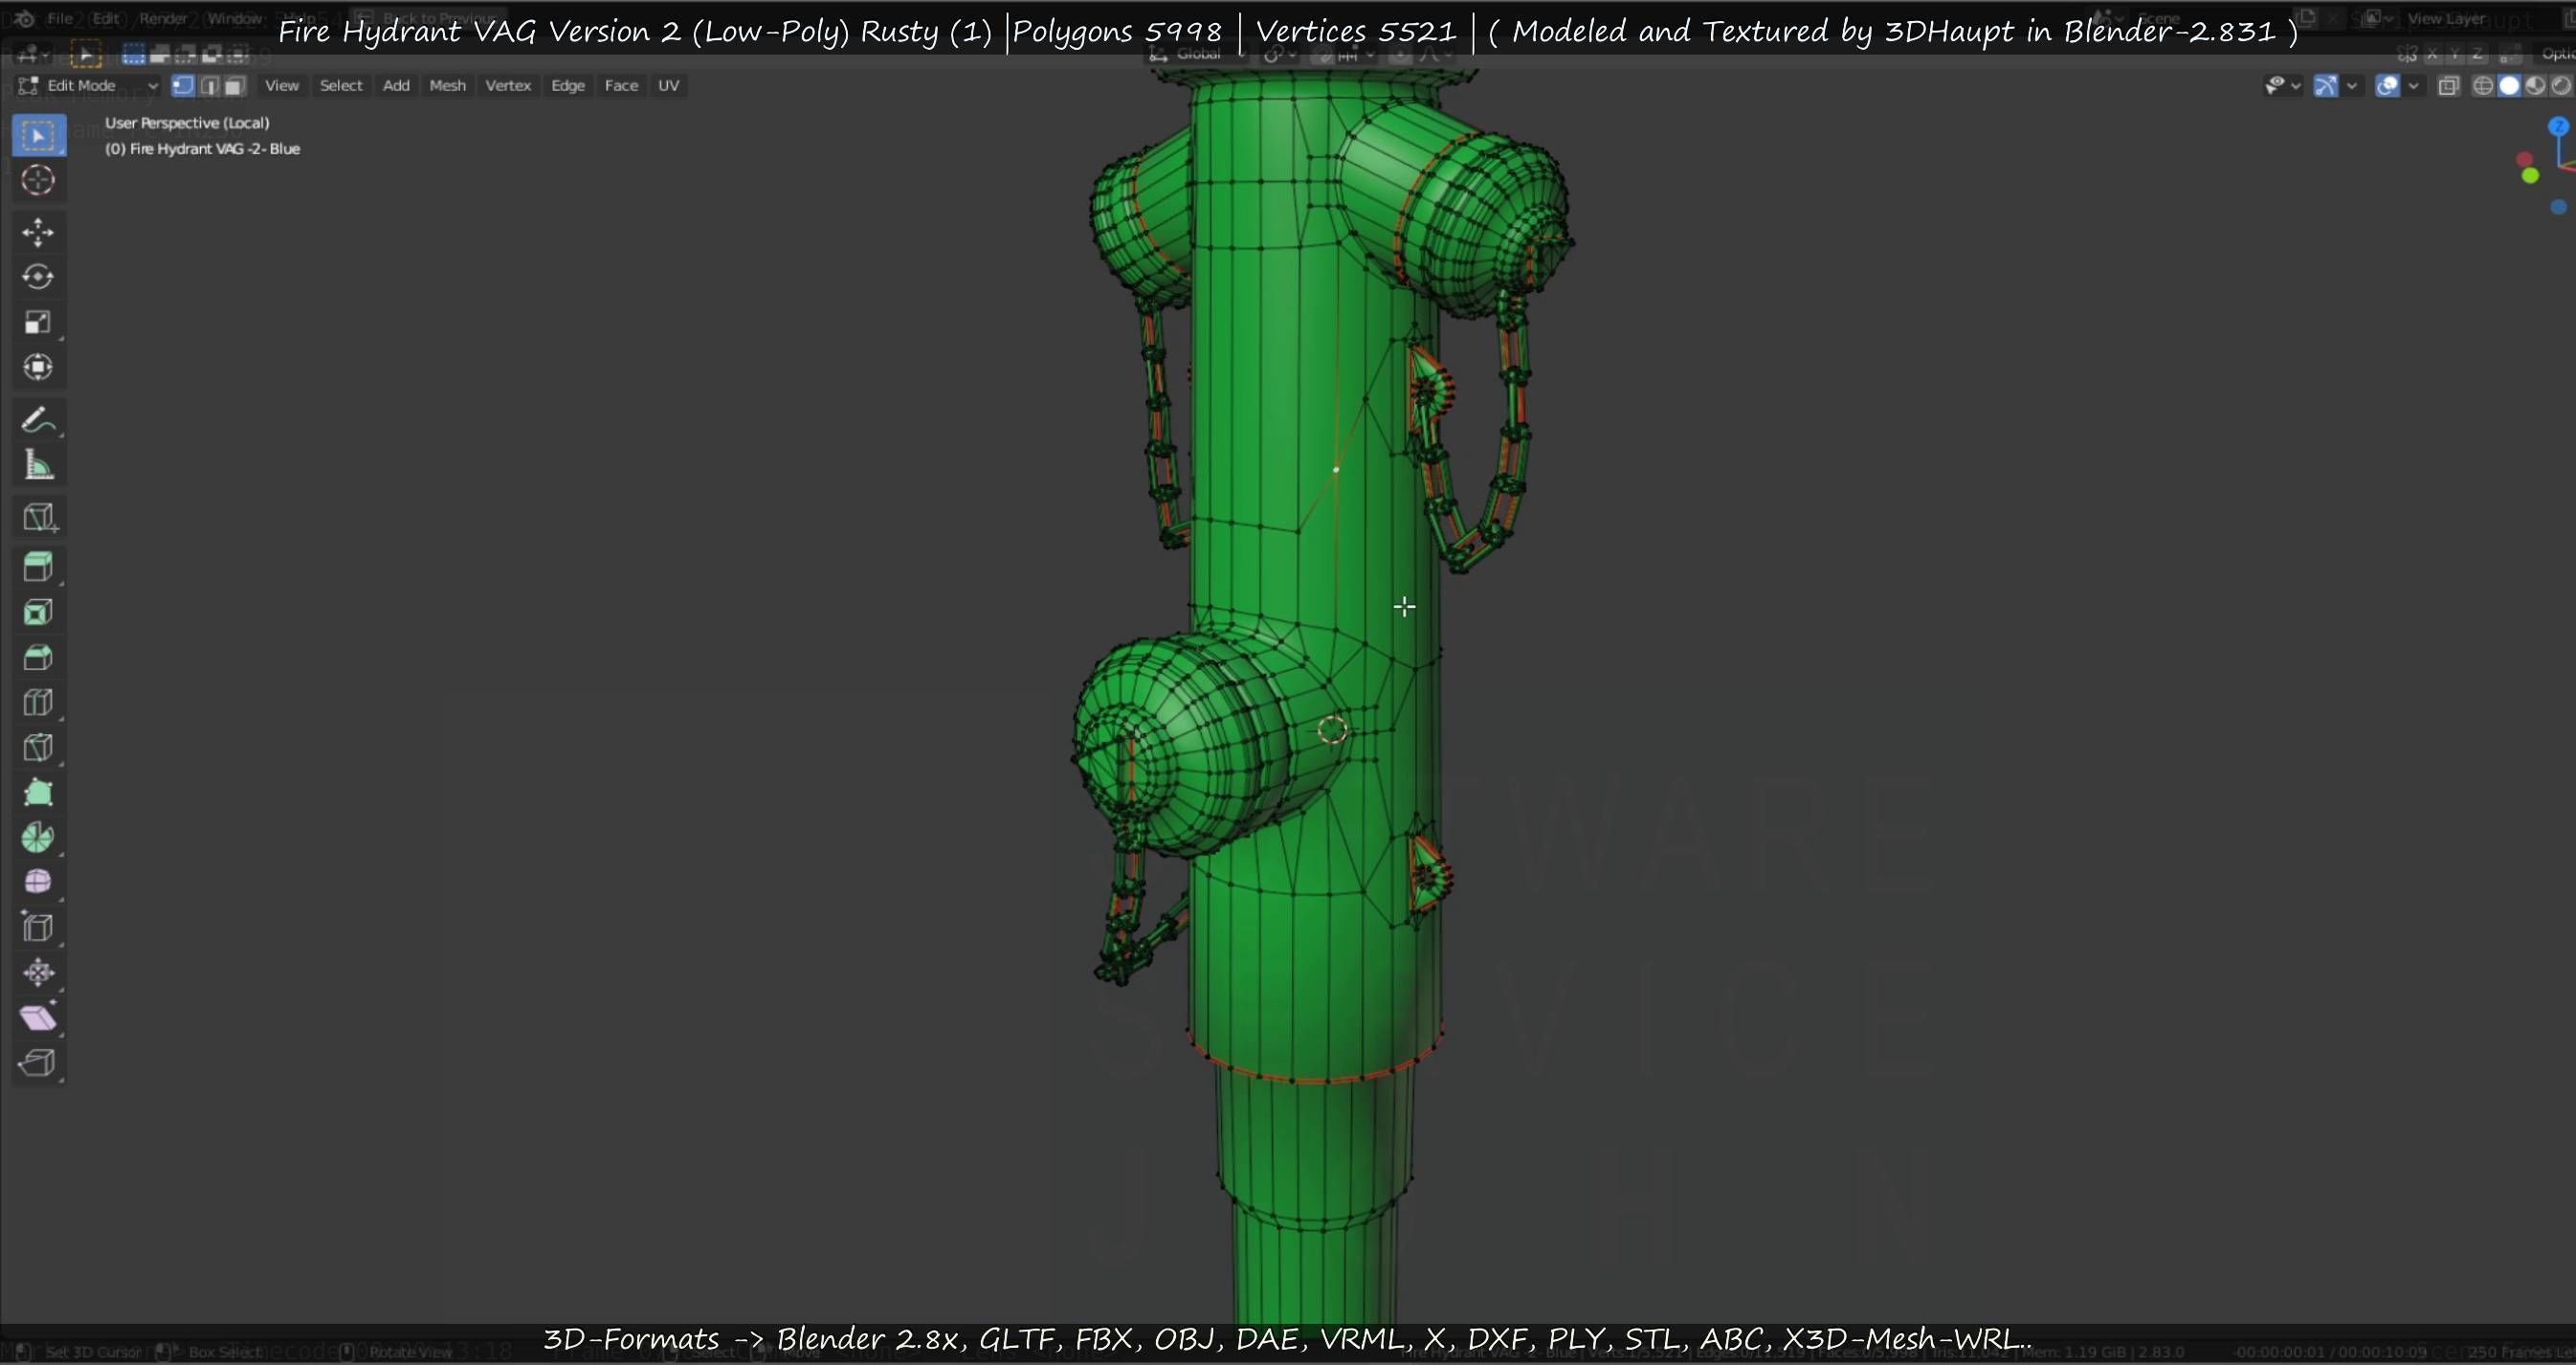Open the UV menu

(x=668, y=86)
